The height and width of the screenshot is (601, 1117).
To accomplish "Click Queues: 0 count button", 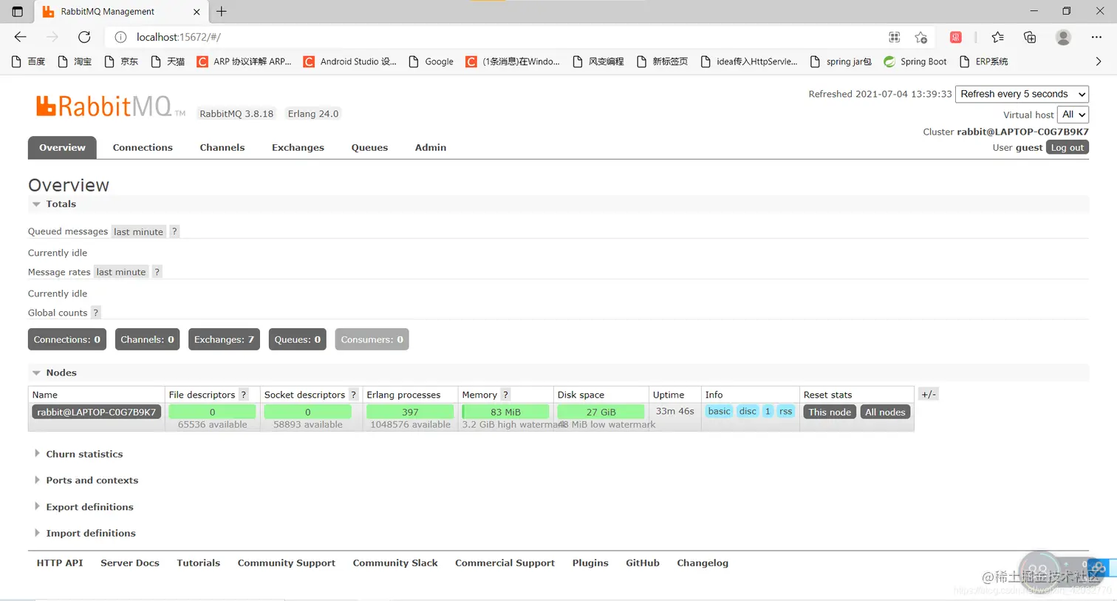I will click(x=297, y=339).
